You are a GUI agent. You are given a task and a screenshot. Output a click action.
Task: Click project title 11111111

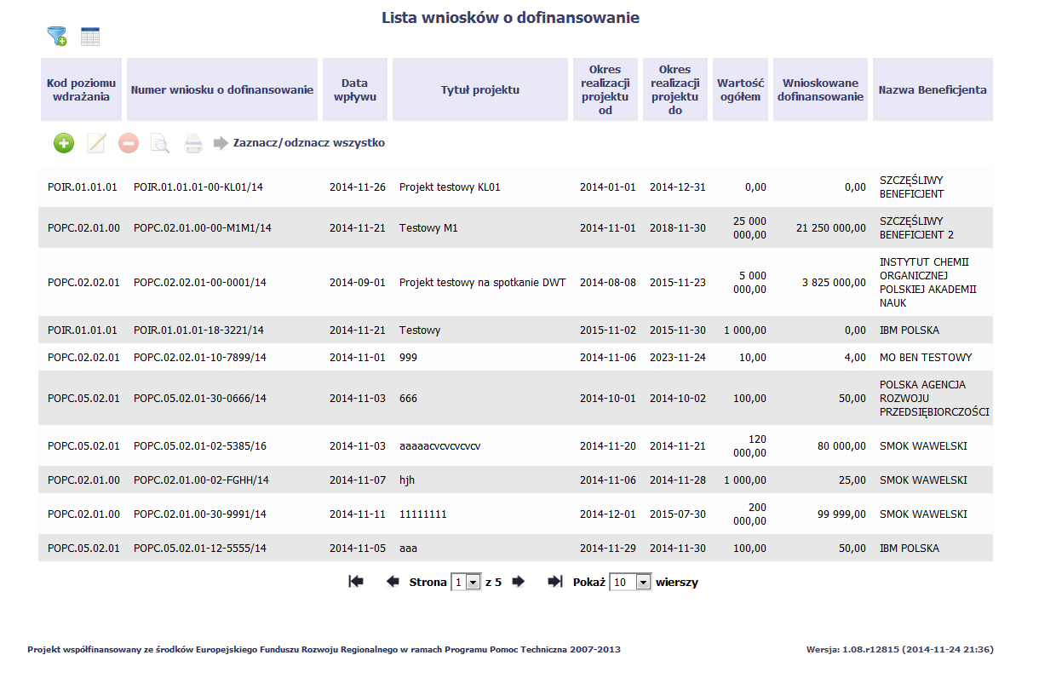click(423, 514)
